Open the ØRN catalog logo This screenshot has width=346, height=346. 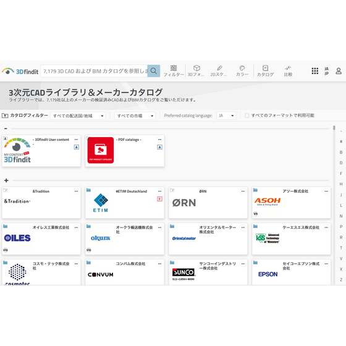pyautogui.click(x=184, y=203)
